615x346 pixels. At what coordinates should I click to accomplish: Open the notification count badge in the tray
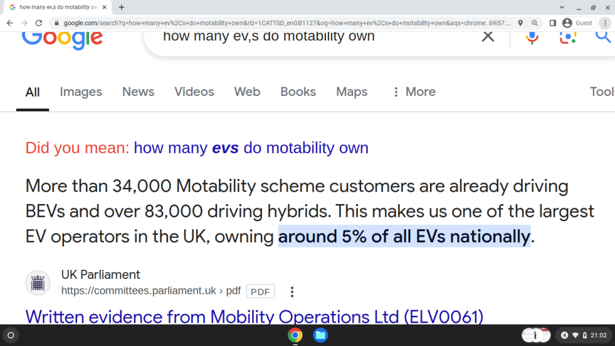pyautogui.click(x=565, y=336)
